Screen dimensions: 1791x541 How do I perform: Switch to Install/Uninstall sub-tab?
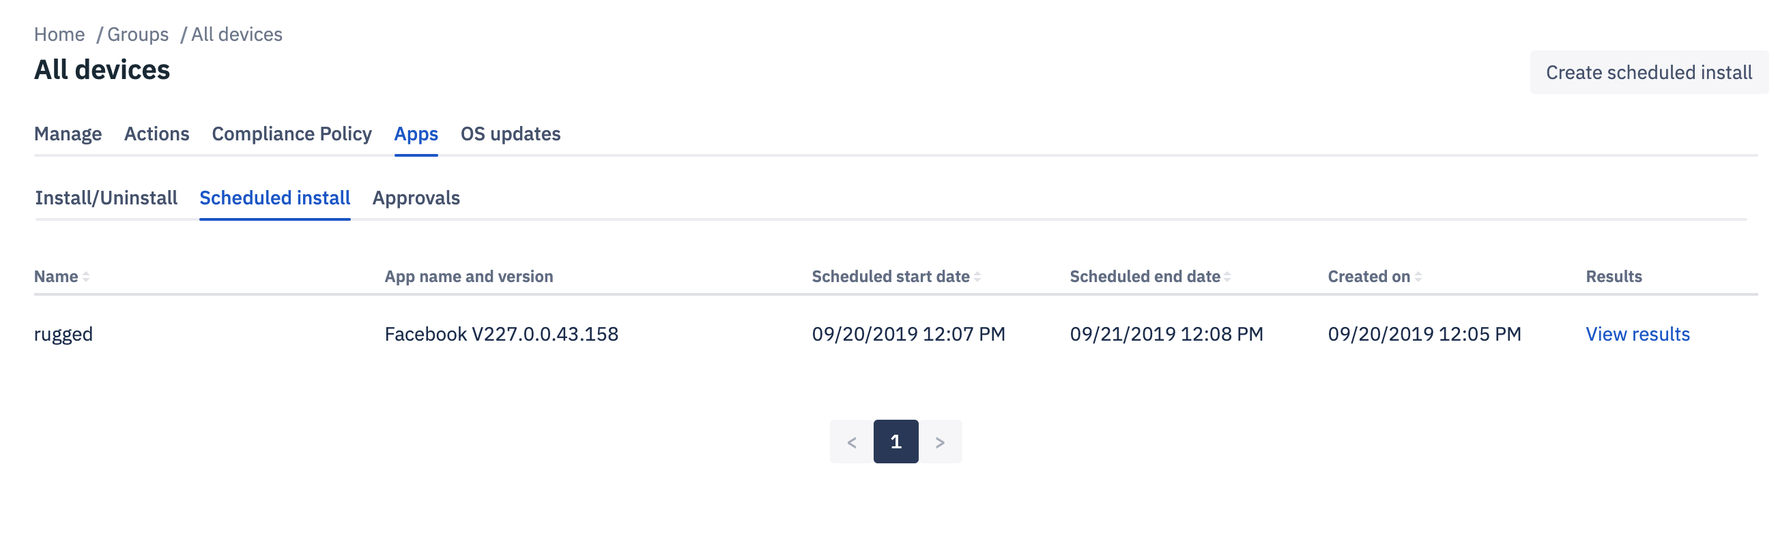[x=106, y=198]
